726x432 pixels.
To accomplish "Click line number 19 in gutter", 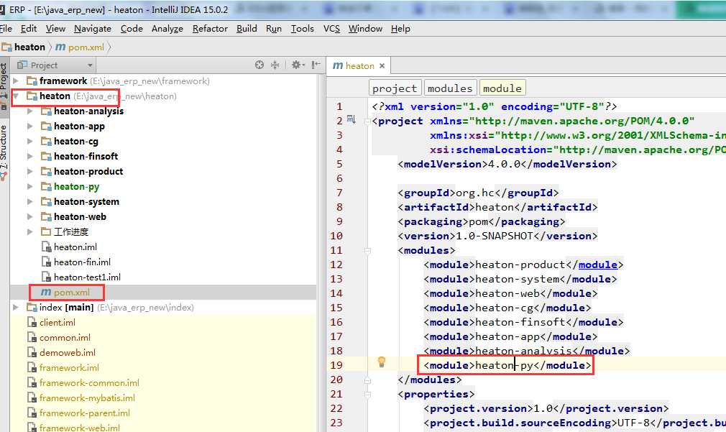I will pyautogui.click(x=336, y=365).
